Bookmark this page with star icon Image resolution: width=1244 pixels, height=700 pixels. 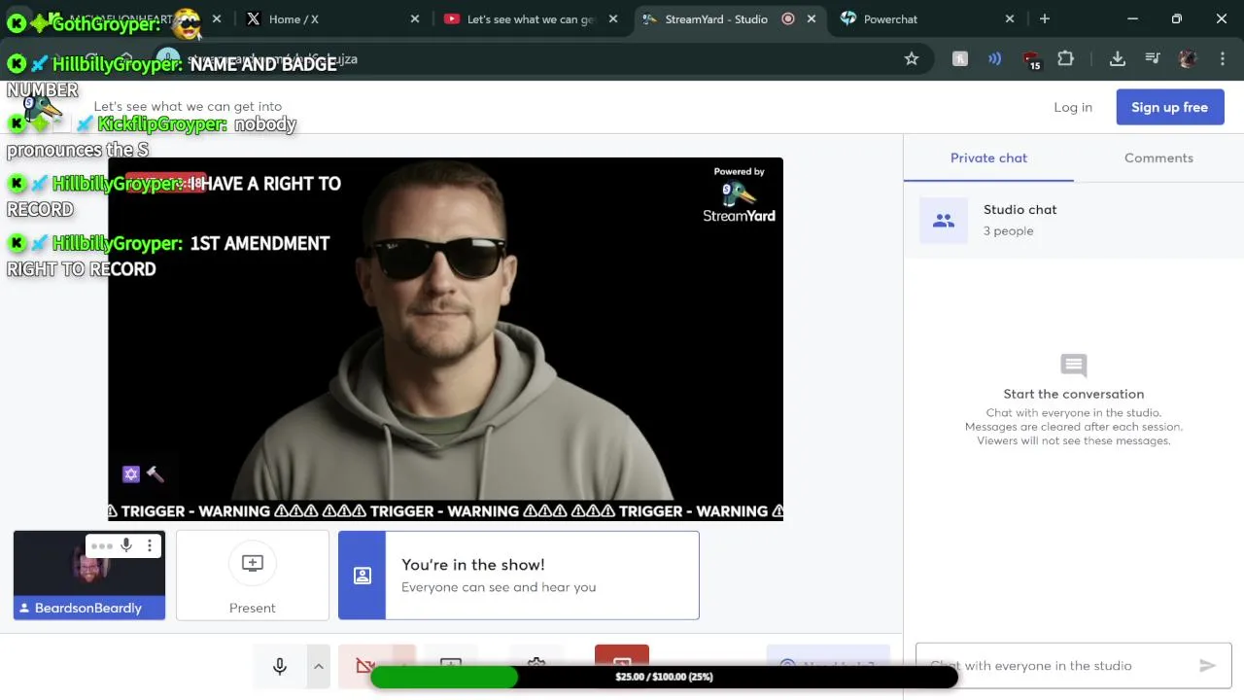[x=912, y=58]
